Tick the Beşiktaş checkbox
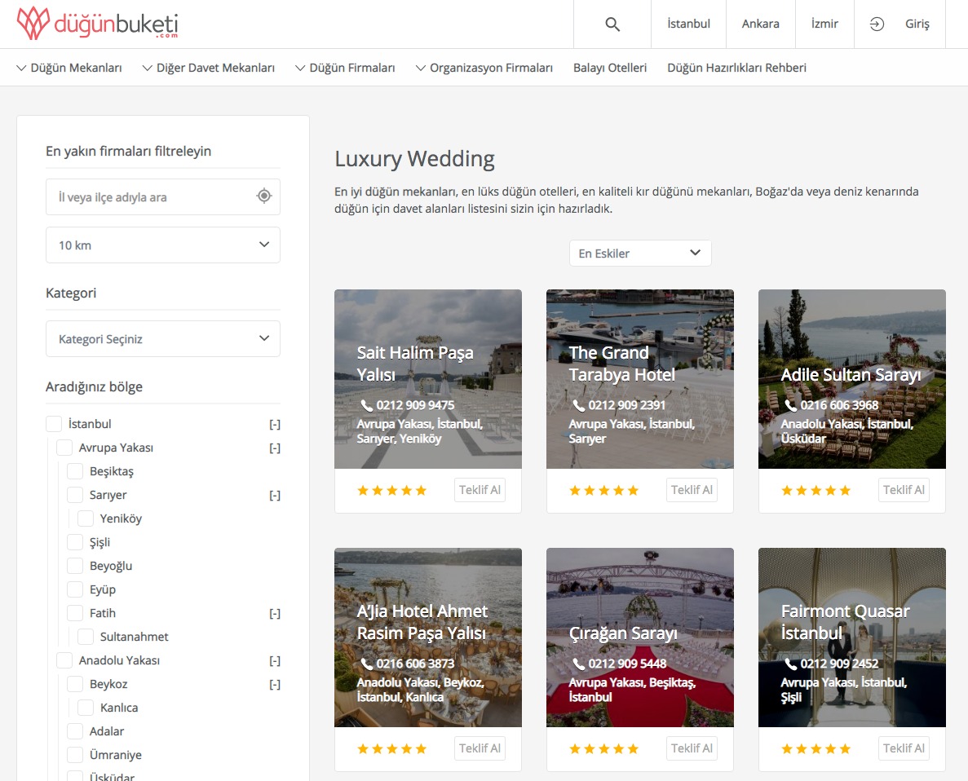The width and height of the screenshot is (968, 781). 75,471
